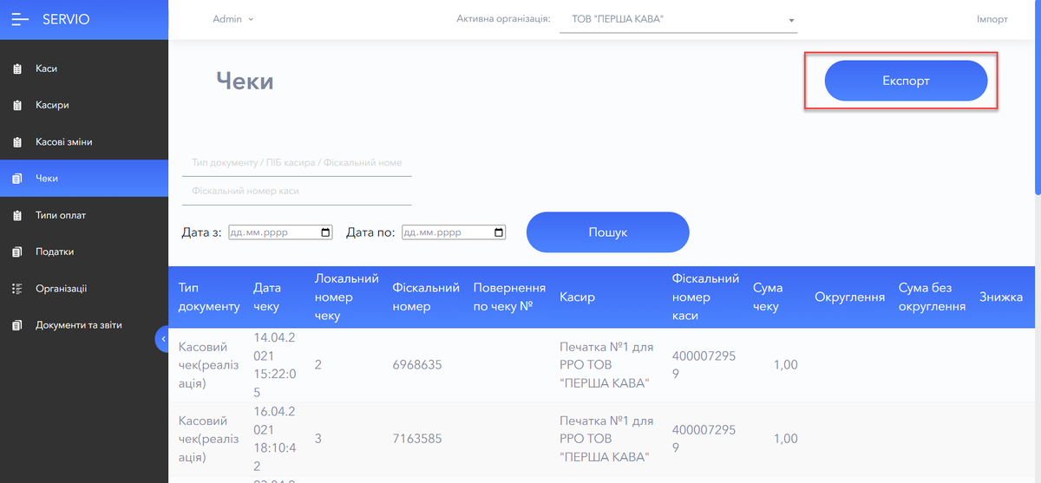Viewport: 1041px width, 483px height.
Task: Click the hamburger menu icon beside SERVIO
Action: 20,19
